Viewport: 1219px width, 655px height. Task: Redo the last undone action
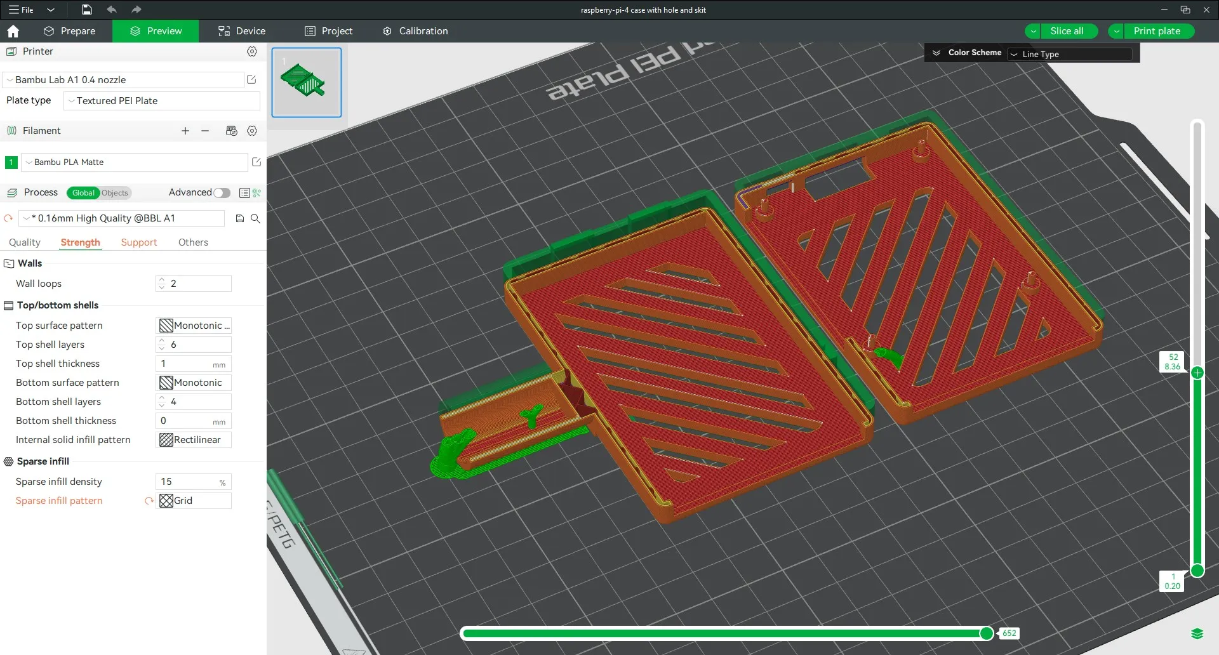pos(136,10)
